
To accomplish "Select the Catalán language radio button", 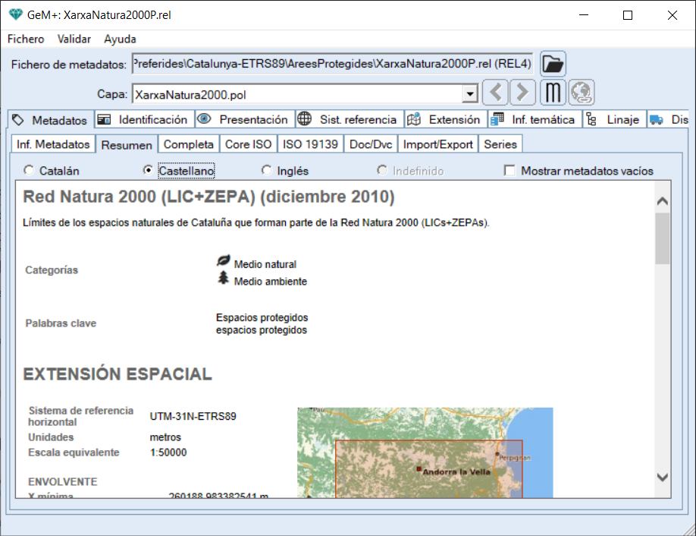I will 30,171.
